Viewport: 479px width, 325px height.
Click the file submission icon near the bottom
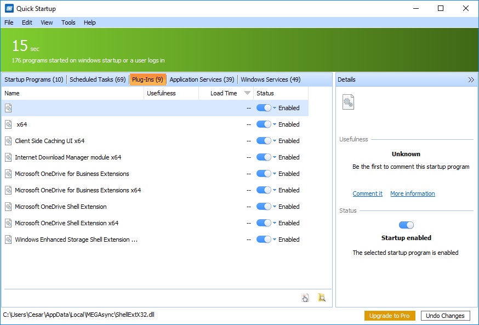pyautogui.click(x=305, y=297)
